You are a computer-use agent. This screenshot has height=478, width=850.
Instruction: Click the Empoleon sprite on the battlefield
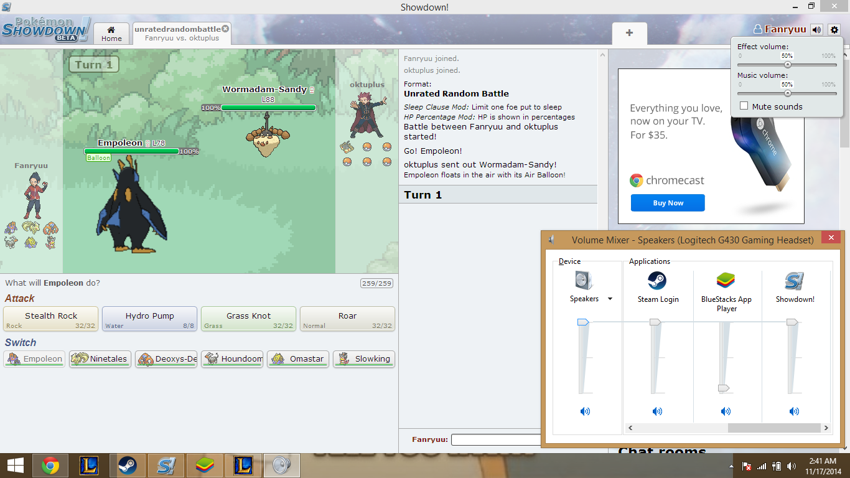pos(131,204)
